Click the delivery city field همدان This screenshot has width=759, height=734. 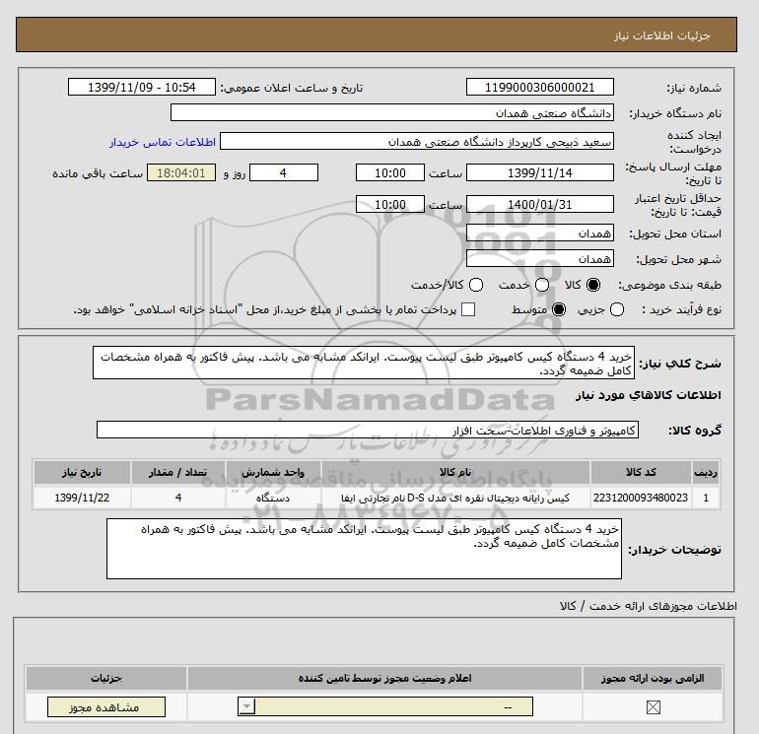point(540,259)
